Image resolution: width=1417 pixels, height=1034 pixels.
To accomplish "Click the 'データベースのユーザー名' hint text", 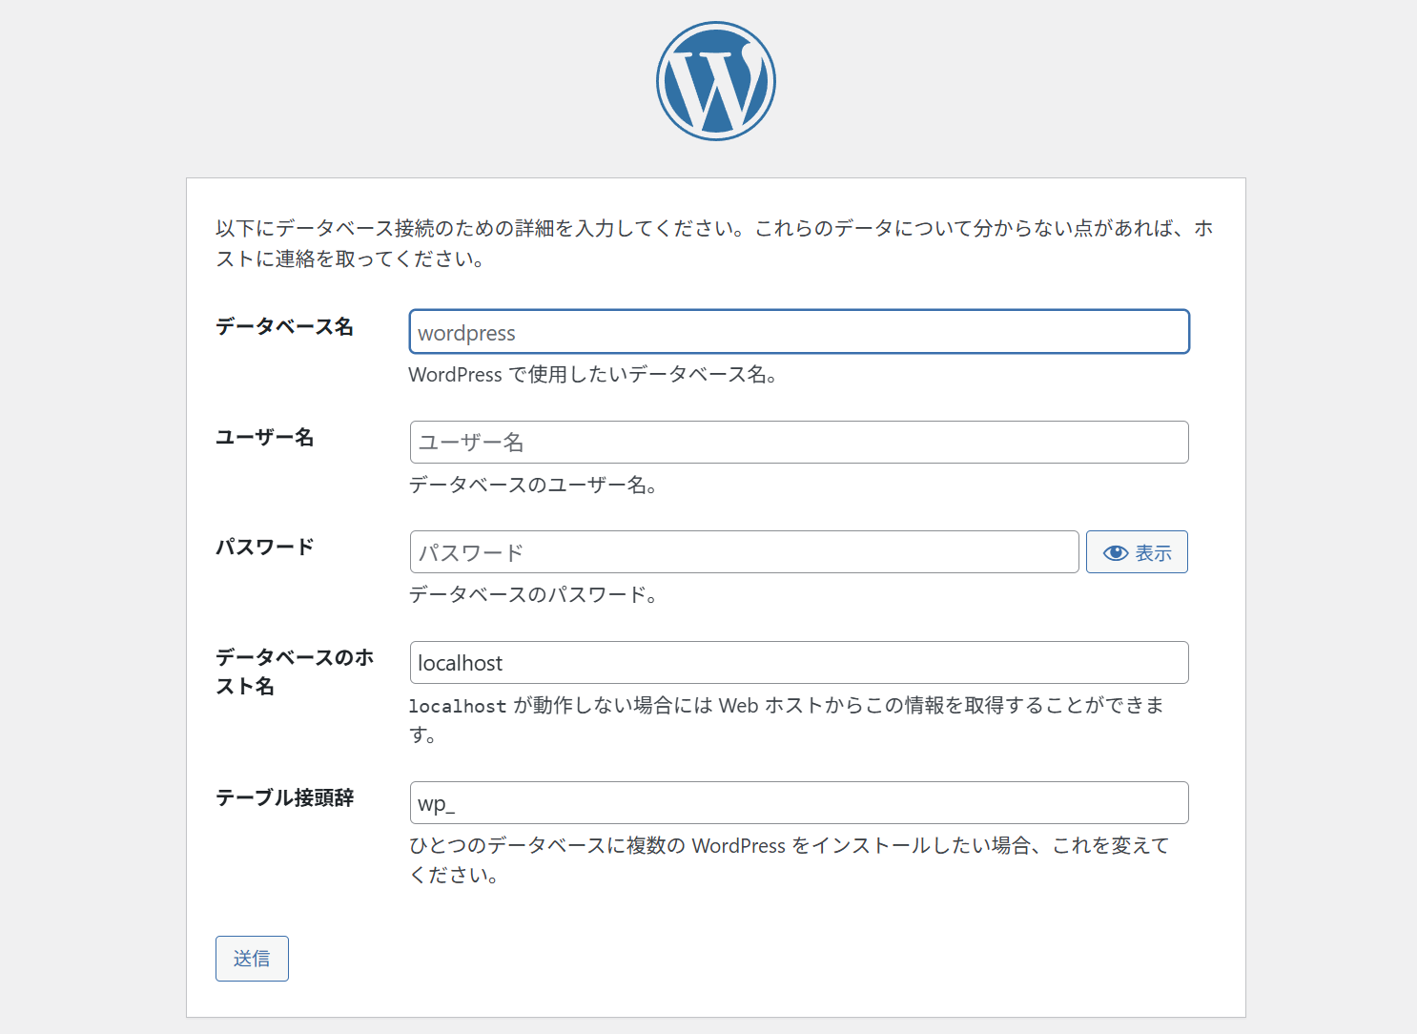I will tap(532, 486).
